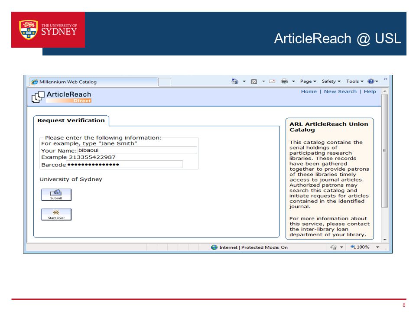Open the Print options dropdown arrow
Image resolution: width=416 pixels, height=312 pixels.
293,81
